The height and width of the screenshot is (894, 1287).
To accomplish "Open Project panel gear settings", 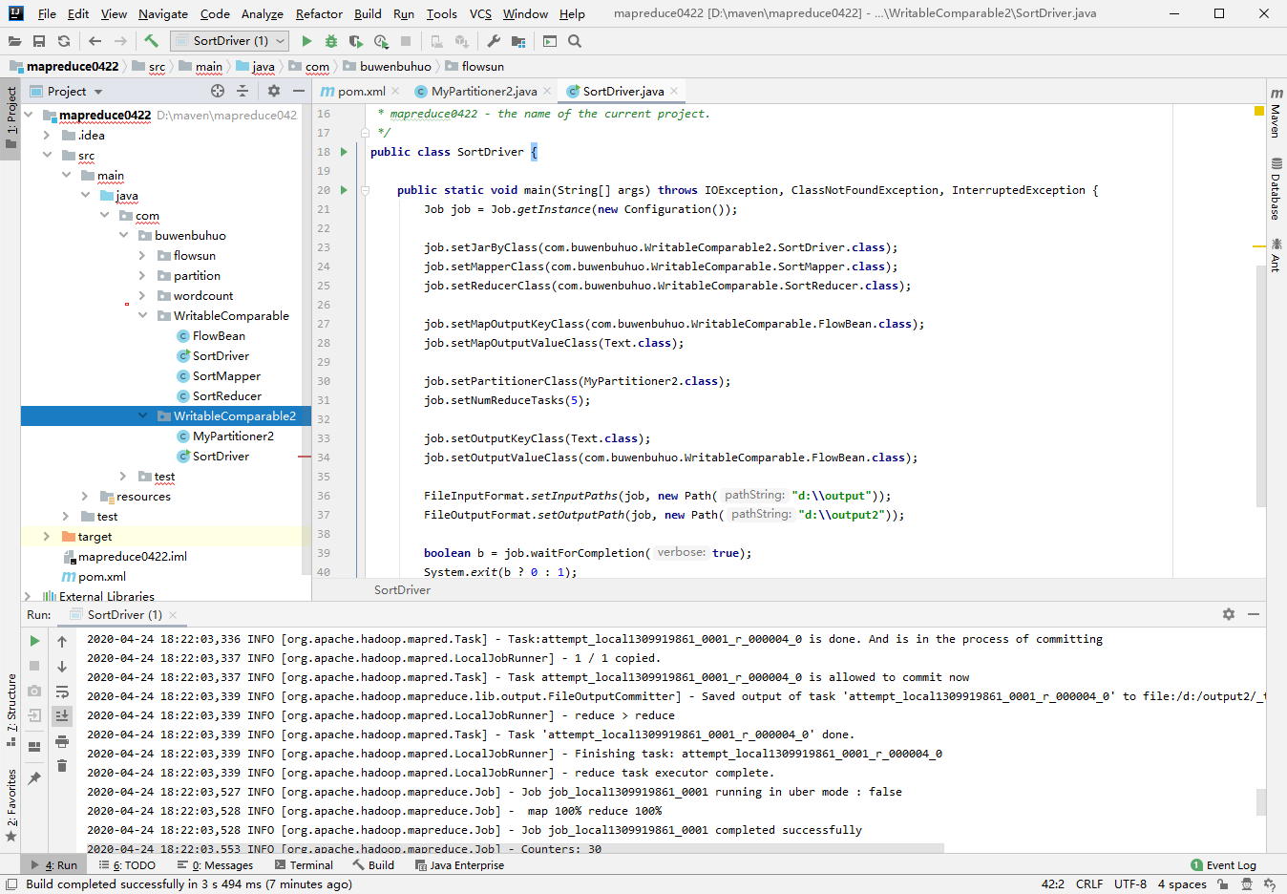I will (274, 91).
